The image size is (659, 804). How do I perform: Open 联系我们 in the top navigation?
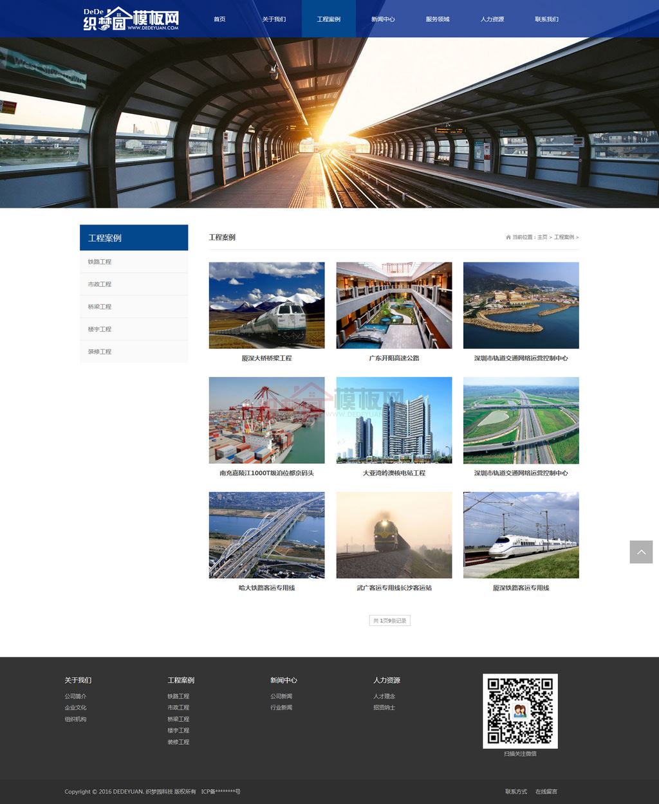pyautogui.click(x=546, y=19)
